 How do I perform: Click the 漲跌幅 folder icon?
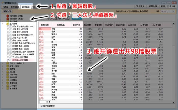[x=8, y=69]
